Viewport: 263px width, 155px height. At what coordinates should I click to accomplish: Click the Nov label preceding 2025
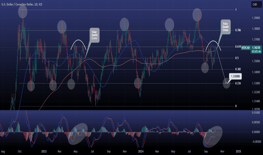point(222,152)
